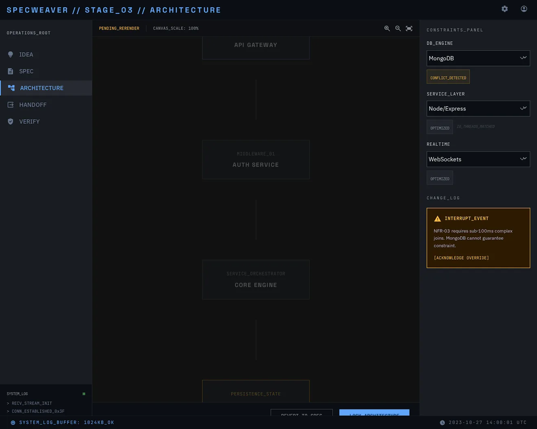Viewport: 537px width, 429px height.
Task: Select the API GATEWAY node
Action: pos(256,48)
